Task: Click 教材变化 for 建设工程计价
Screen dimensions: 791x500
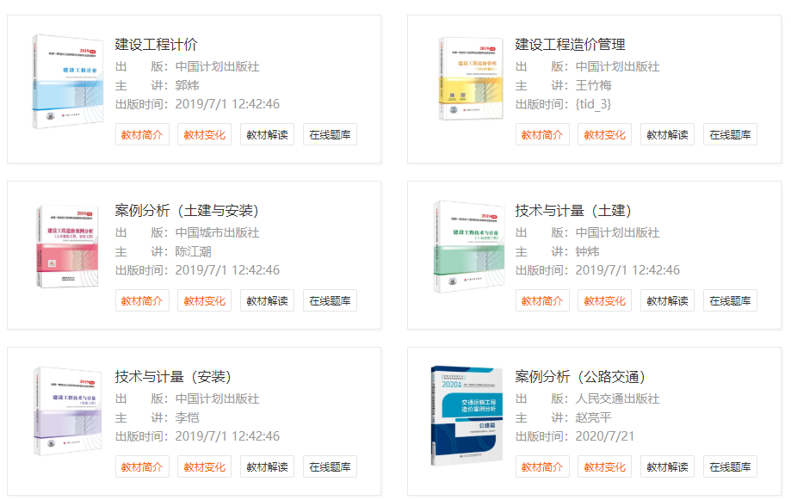Action: point(204,135)
